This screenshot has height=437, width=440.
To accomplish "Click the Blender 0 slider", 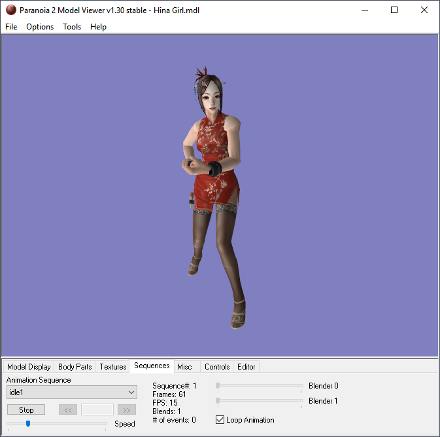I will (260, 386).
